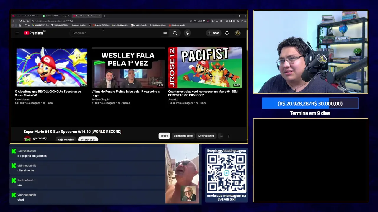Open the bookmarks folder in bookmarks bar
Image resolution: width=378 pixels, height=212 pixels.
pos(27,25)
